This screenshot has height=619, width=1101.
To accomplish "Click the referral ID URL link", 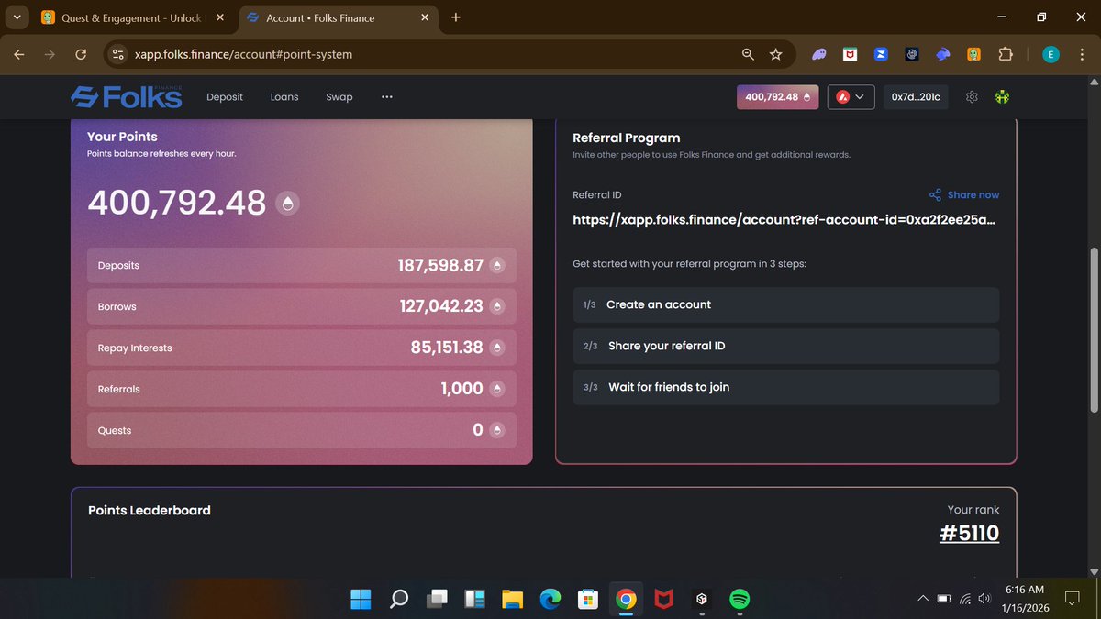I will pos(784,220).
